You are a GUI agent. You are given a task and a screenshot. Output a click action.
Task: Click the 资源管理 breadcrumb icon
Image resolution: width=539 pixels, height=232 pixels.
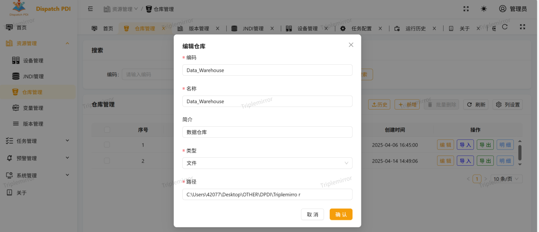pyautogui.click(x=107, y=9)
